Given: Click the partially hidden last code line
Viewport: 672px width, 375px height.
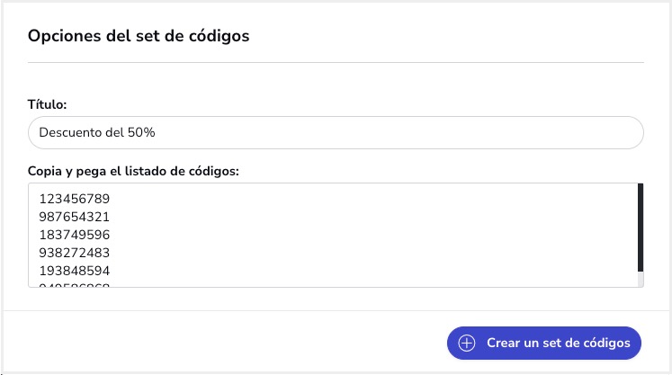Looking at the screenshot, I should 75,285.
